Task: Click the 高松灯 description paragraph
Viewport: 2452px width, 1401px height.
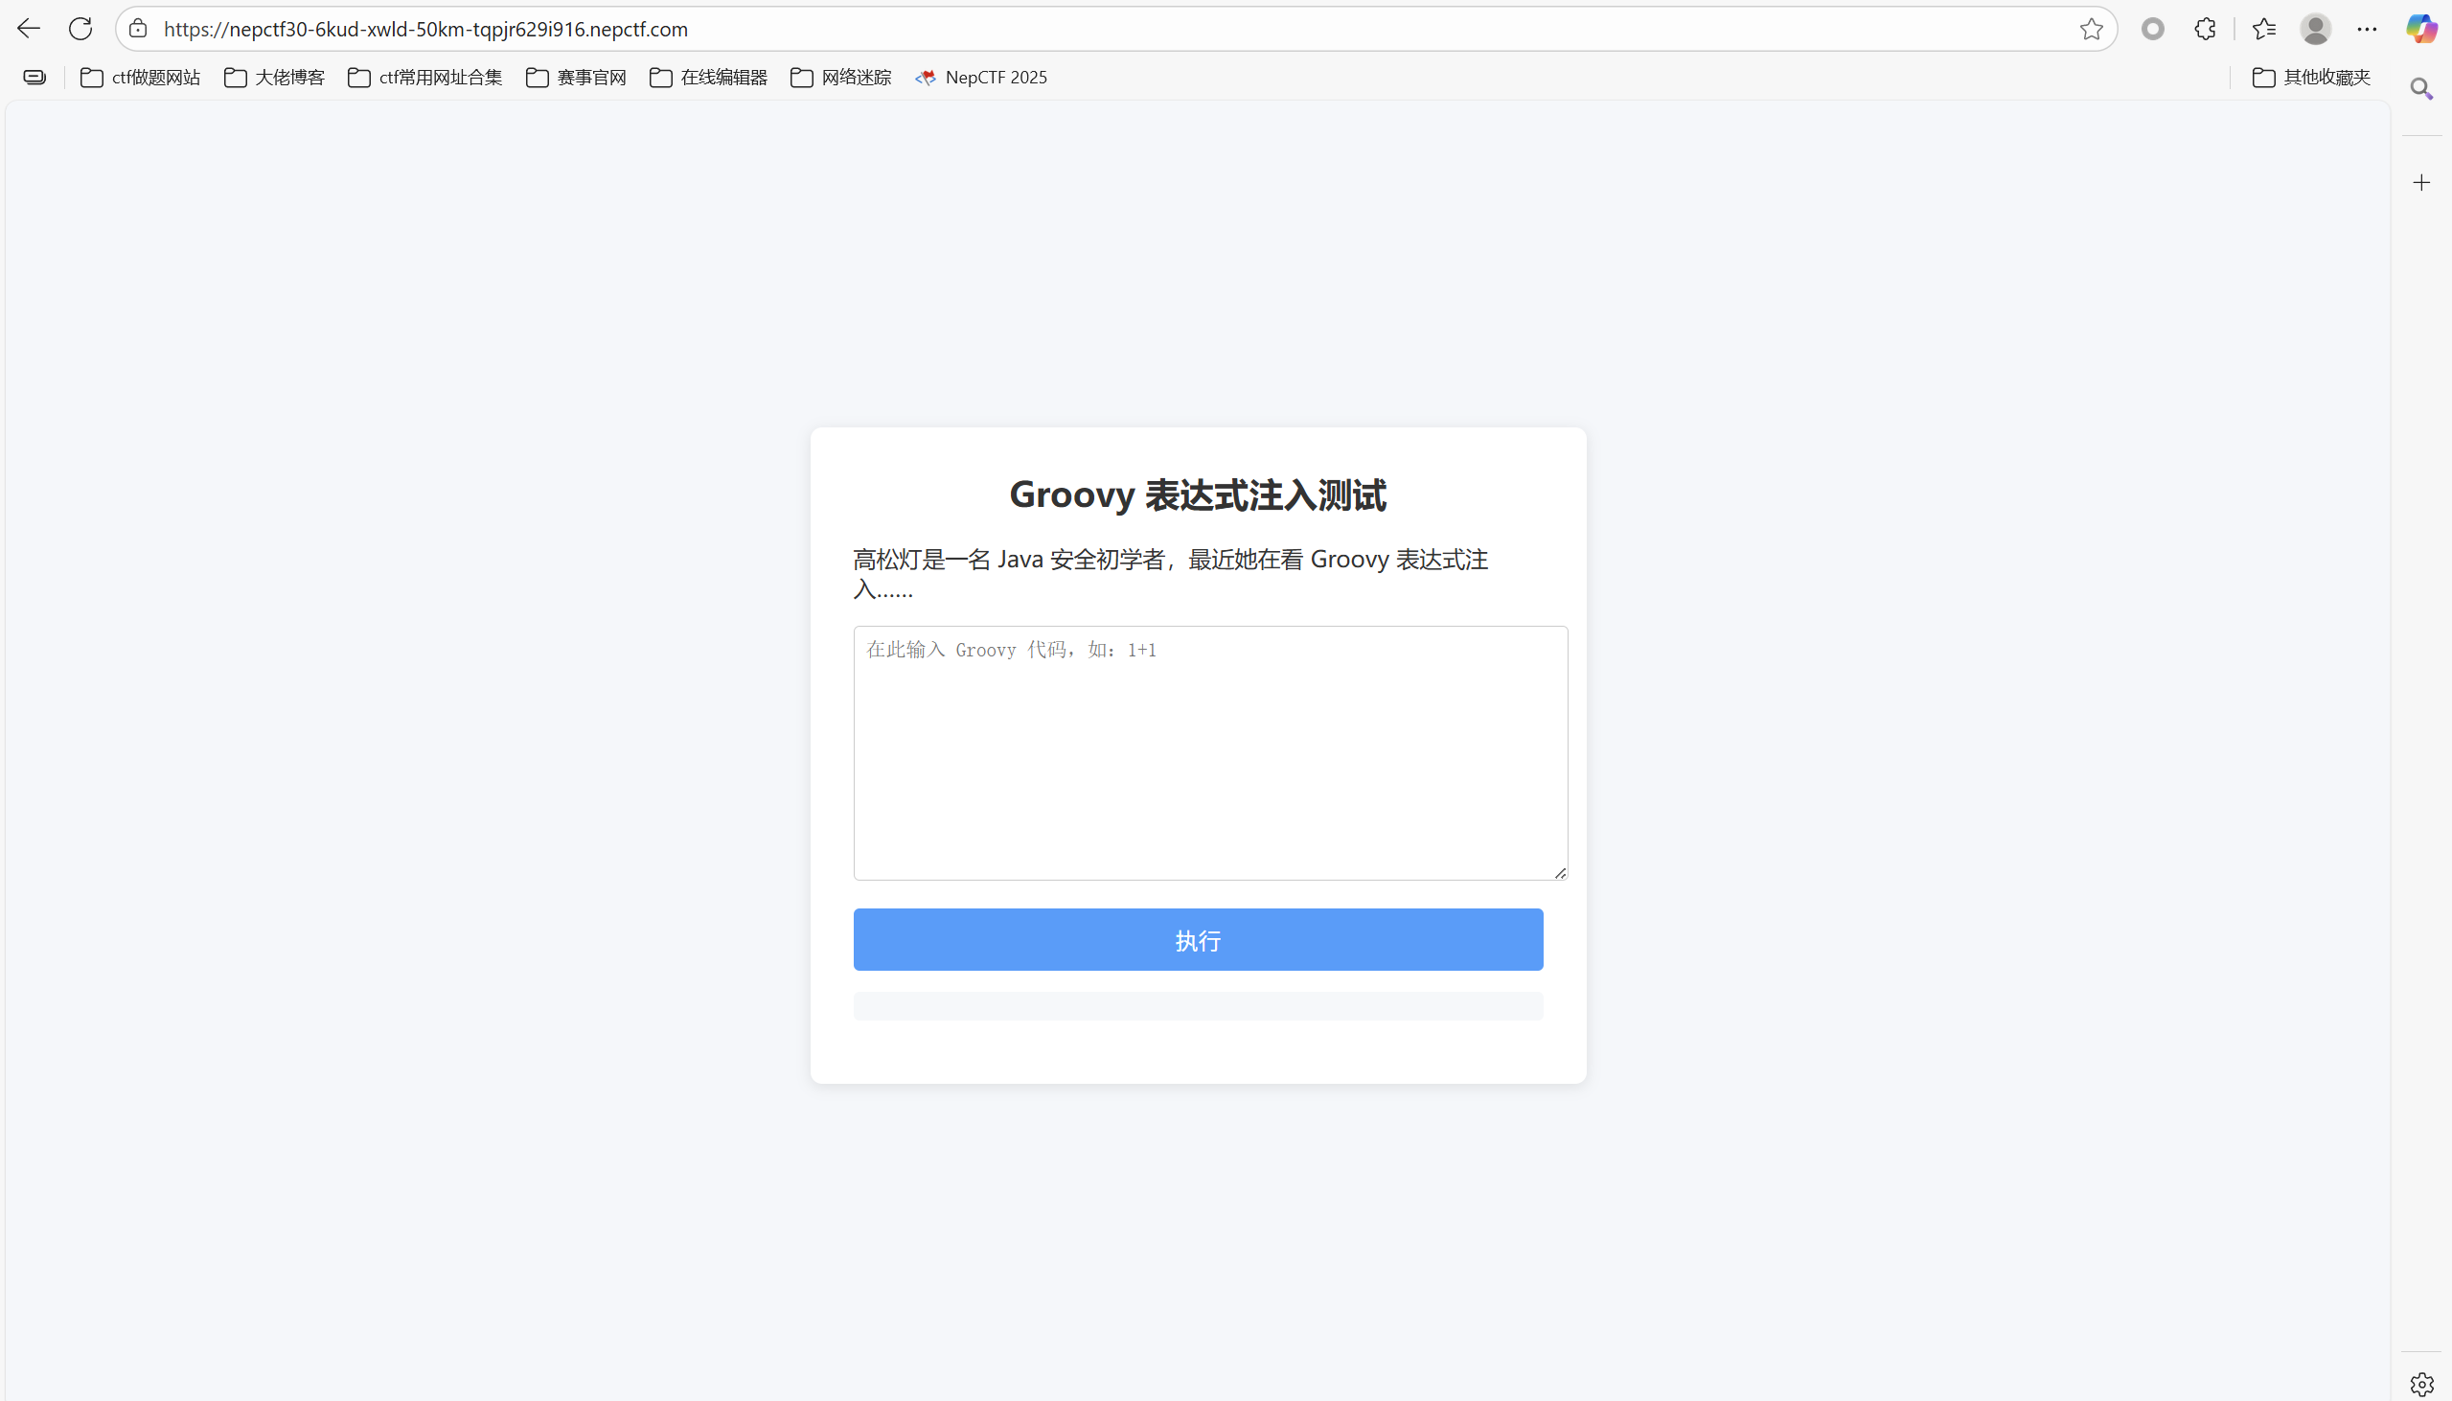Action: click(1171, 573)
